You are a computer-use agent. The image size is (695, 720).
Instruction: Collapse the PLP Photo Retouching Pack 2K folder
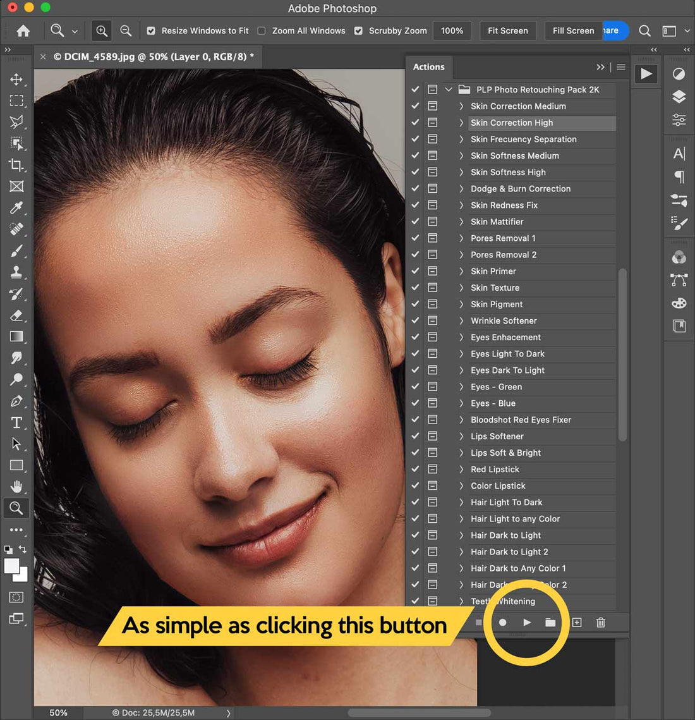pos(449,89)
